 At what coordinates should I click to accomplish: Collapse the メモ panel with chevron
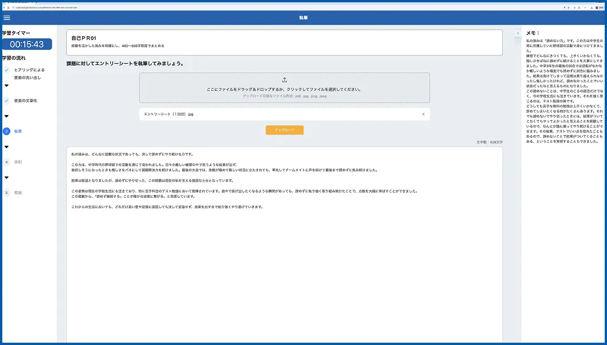pyautogui.click(x=517, y=33)
